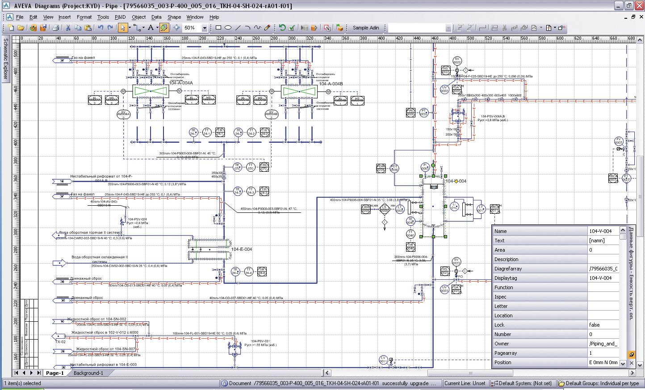Go to the last page tab arrow

39,373
